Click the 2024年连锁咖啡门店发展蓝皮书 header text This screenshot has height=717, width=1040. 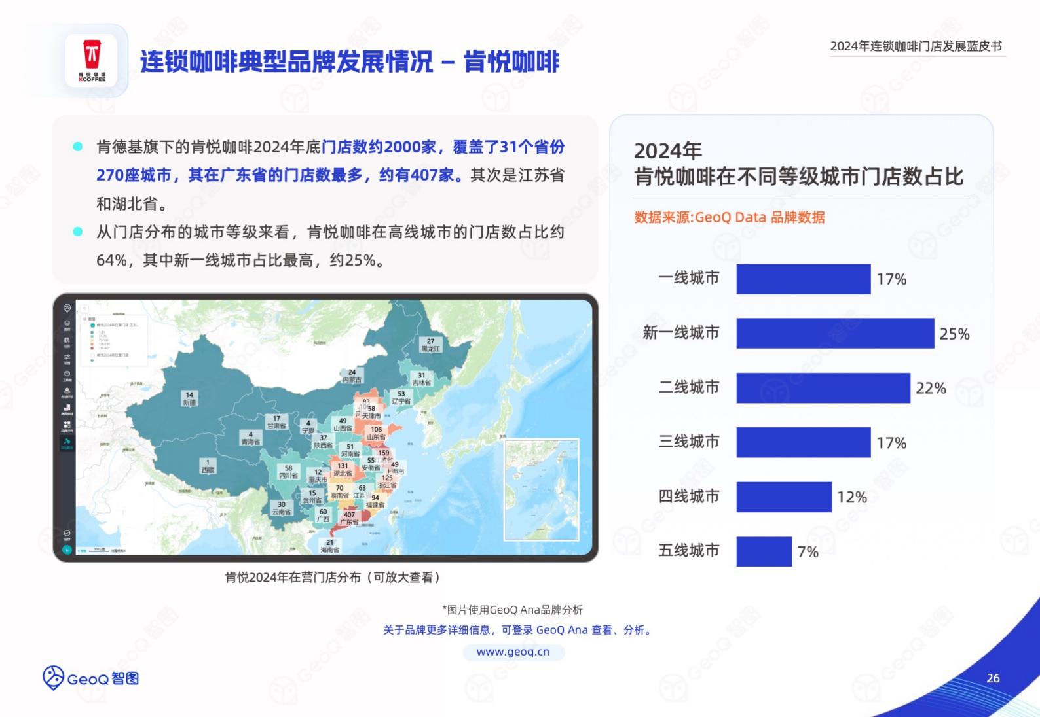tap(916, 46)
